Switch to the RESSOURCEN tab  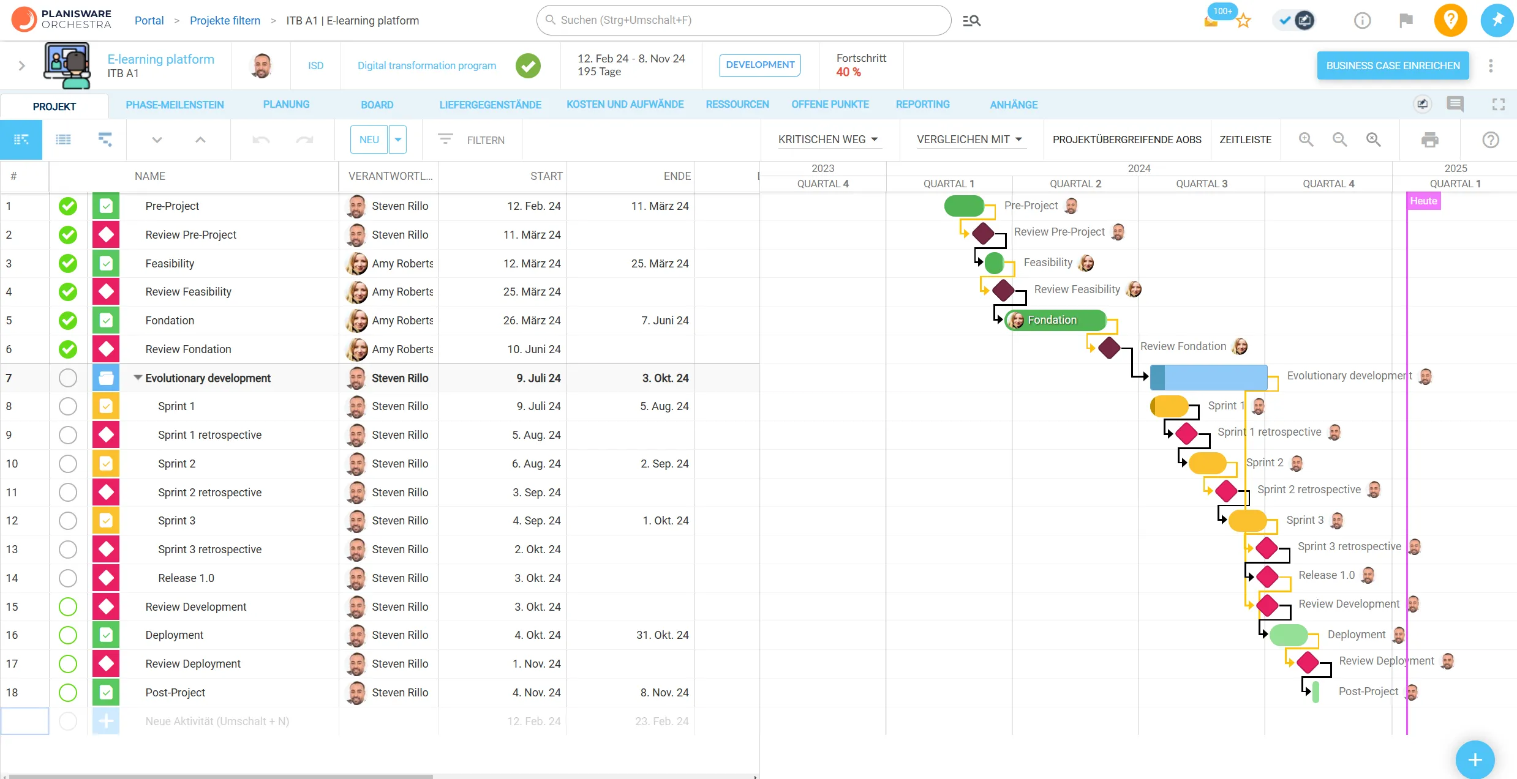coord(737,104)
